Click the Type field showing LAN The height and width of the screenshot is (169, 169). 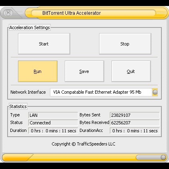53,115
